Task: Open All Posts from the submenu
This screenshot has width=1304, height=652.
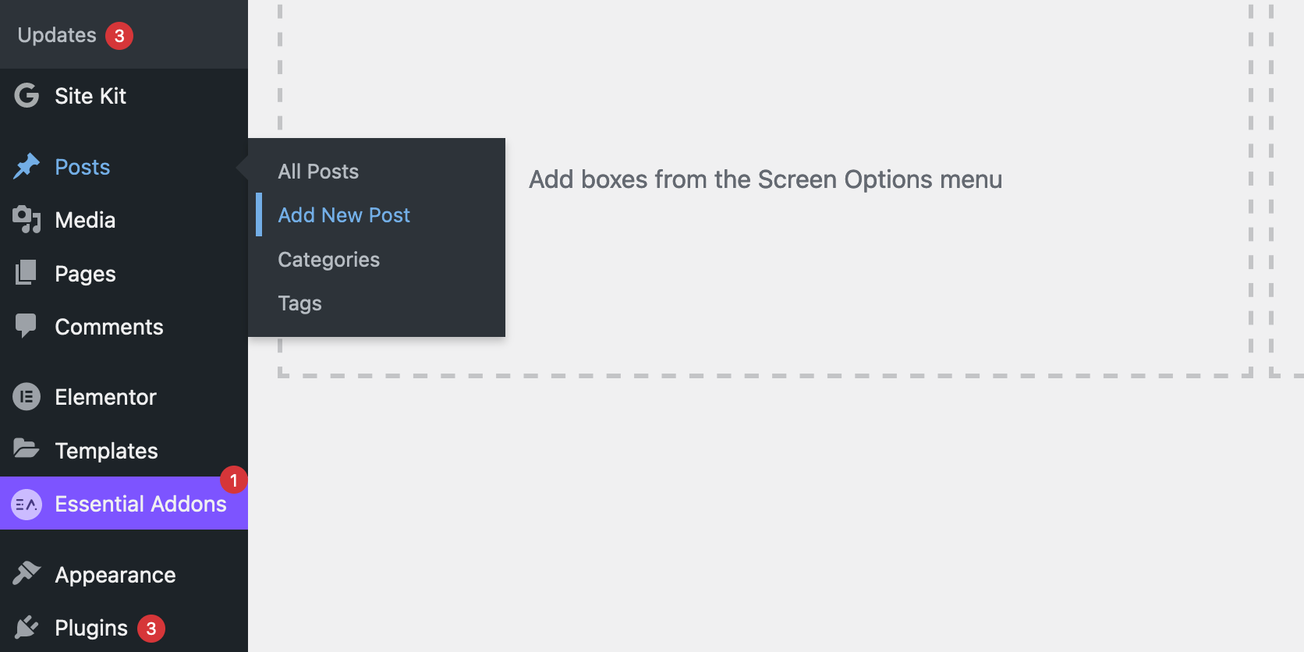Action: tap(318, 172)
